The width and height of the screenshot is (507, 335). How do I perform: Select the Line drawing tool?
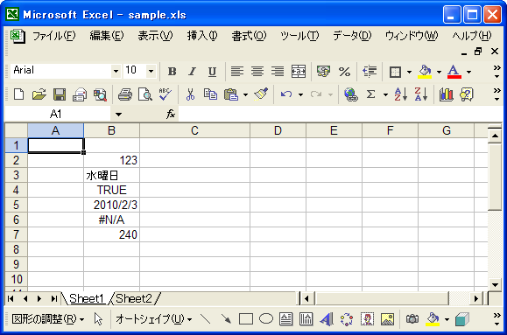[205, 319]
